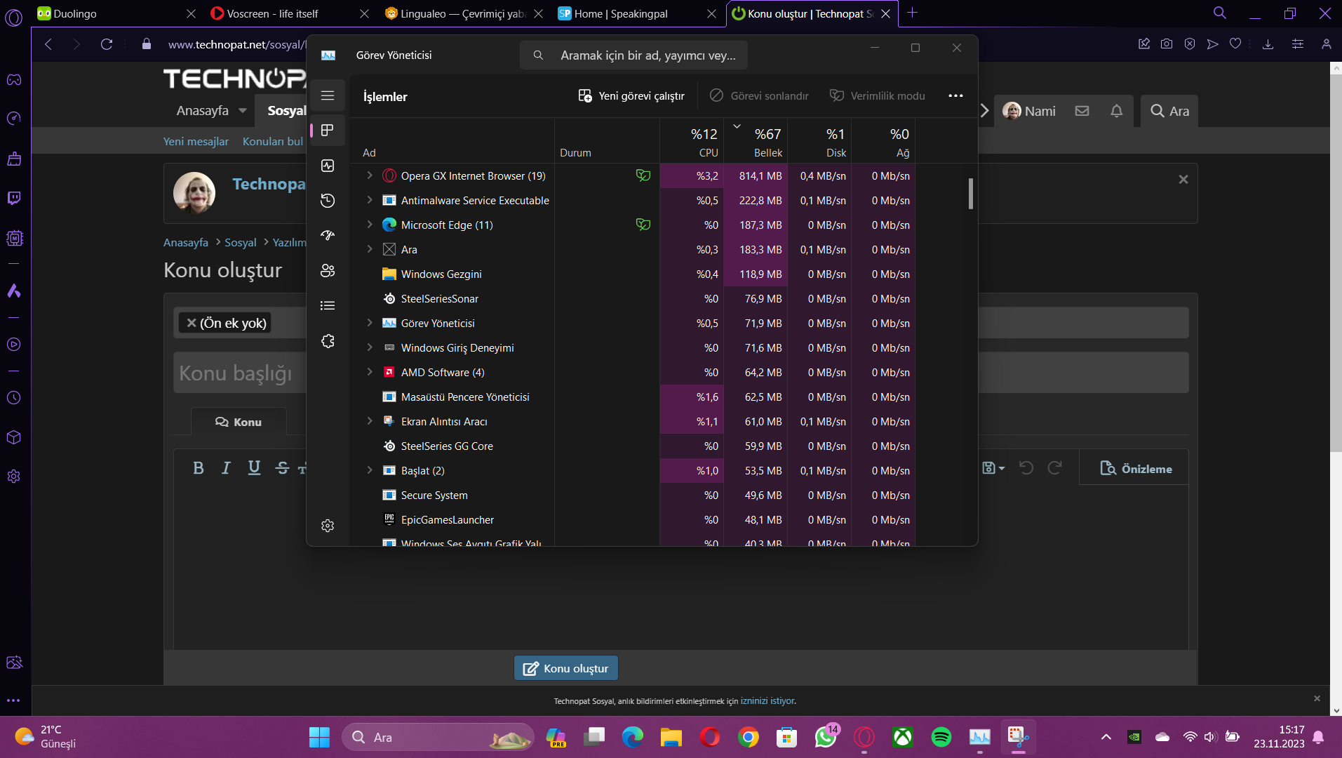Open Technopat Ara search button
This screenshot has width=1342, height=758.
(x=1169, y=111)
